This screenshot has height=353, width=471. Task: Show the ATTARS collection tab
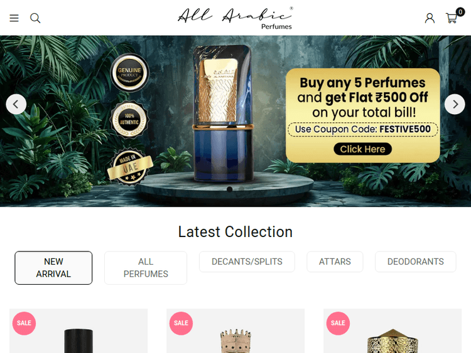pos(335,261)
